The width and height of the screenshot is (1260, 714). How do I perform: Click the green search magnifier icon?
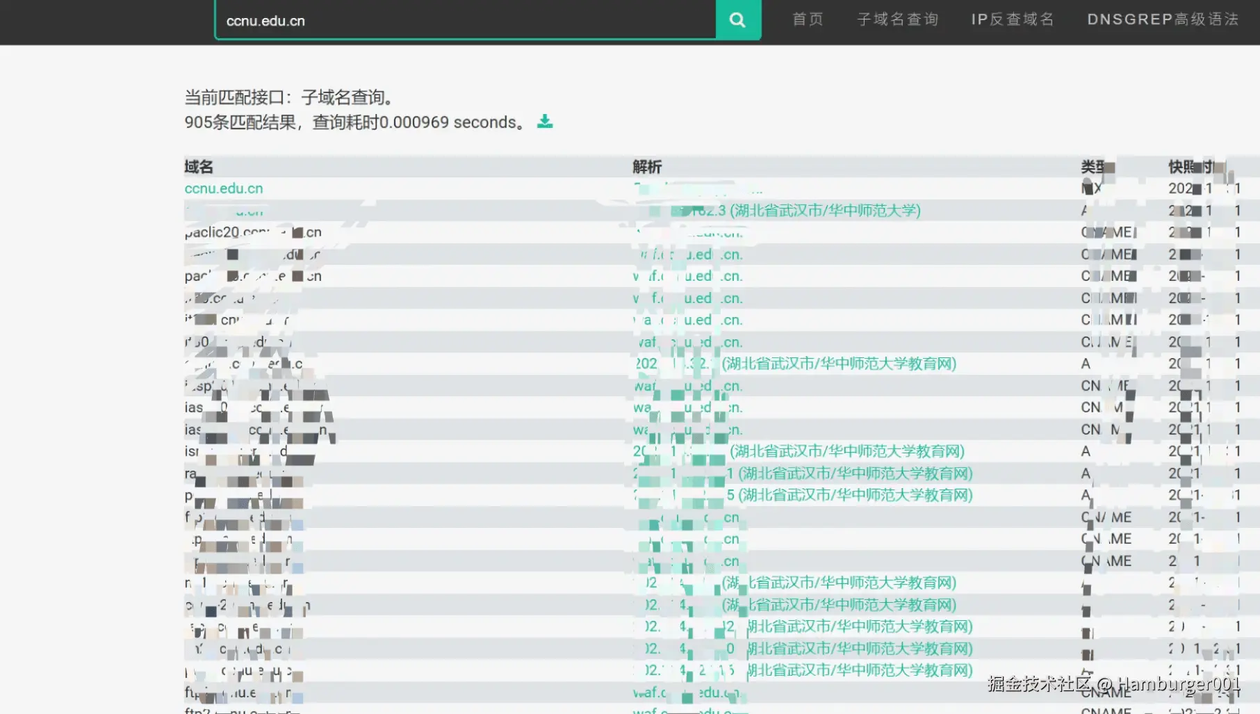pos(737,19)
